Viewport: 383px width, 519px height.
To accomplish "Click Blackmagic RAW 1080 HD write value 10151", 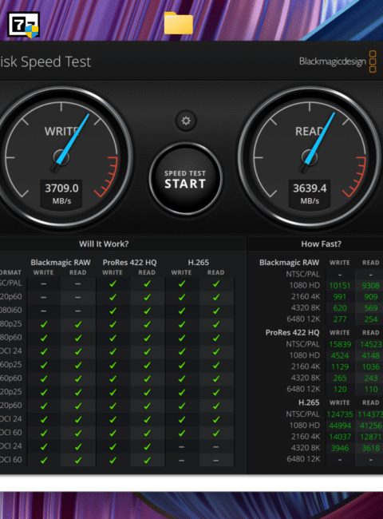I will click(x=340, y=286).
